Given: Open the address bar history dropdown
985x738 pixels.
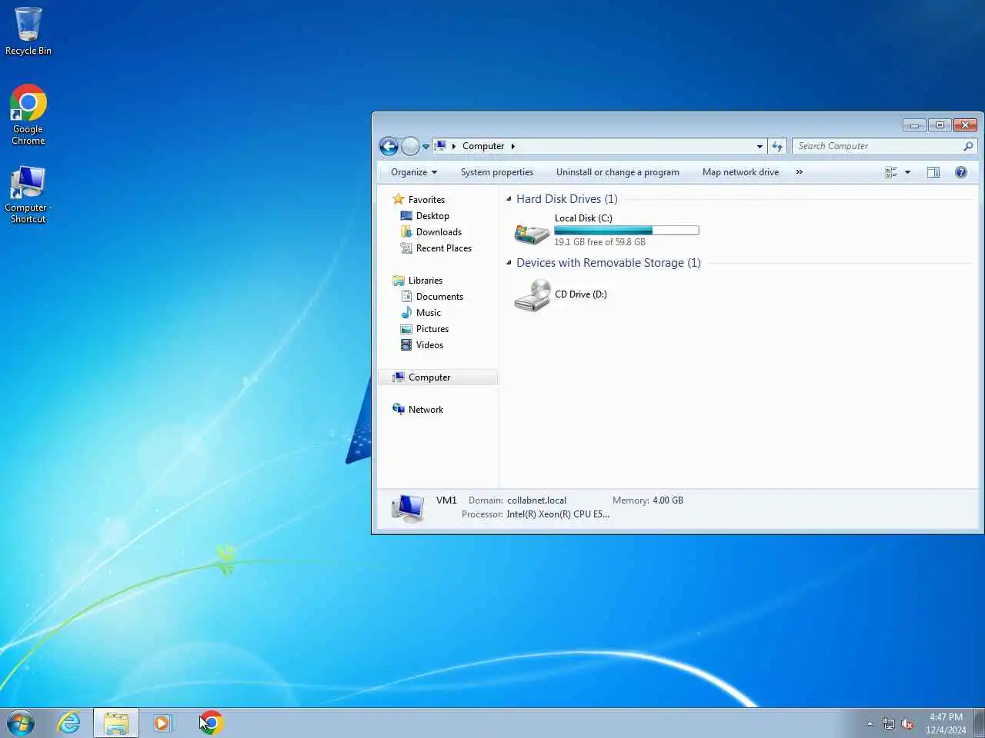Looking at the screenshot, I should [x=760, y=146].
